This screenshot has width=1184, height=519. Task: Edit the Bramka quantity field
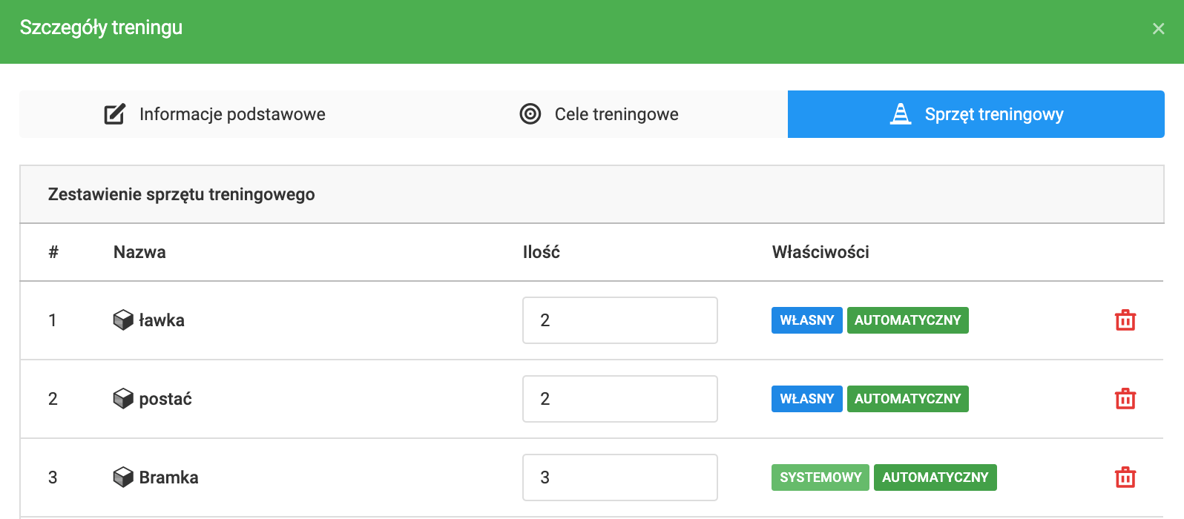(619, 477)
